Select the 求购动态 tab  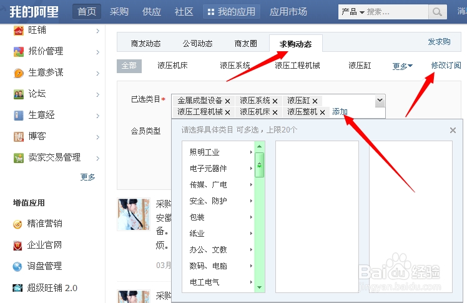tap(295, 44)
